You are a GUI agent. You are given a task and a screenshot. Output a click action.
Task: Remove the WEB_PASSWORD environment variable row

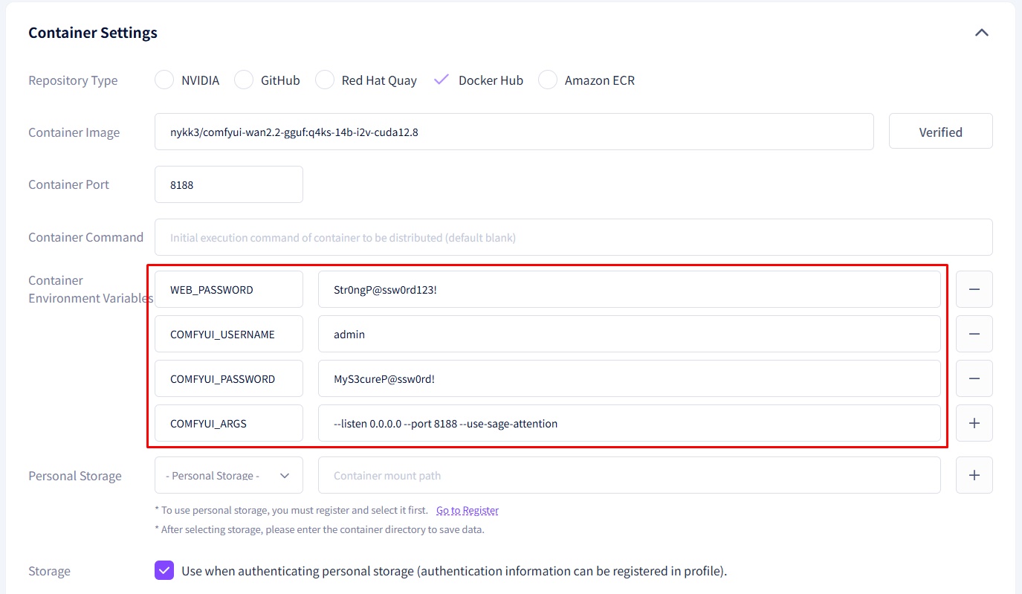[x=974, y=289]
